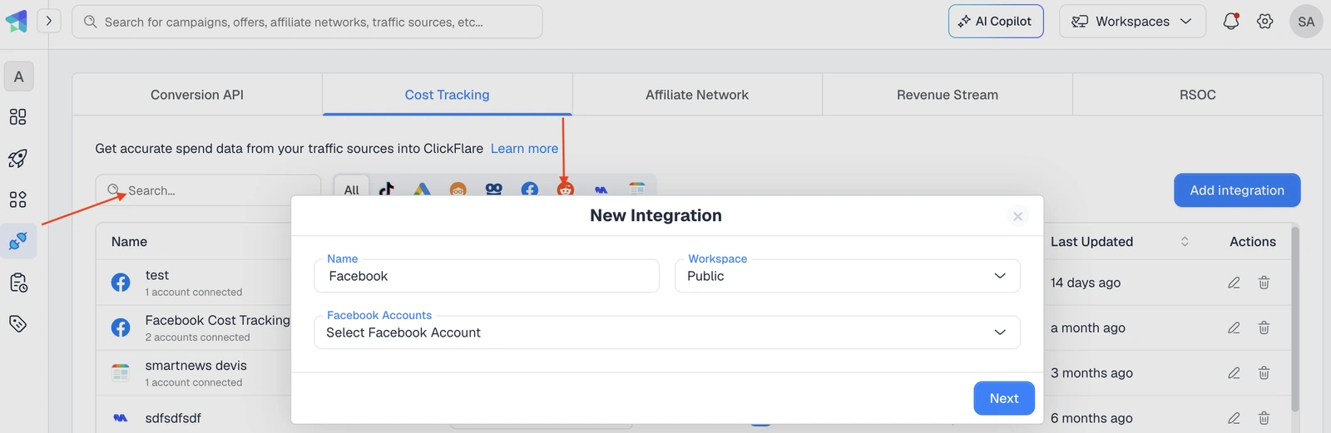Sort by Last Updated column arrows
This screenshot has width=1331, height=433.
point(1185,242)
